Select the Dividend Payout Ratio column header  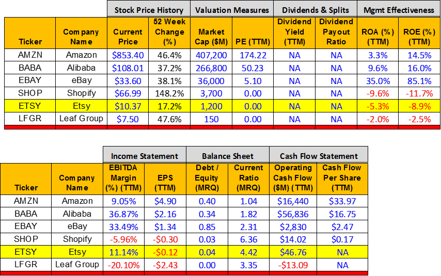tap(336, 32)
